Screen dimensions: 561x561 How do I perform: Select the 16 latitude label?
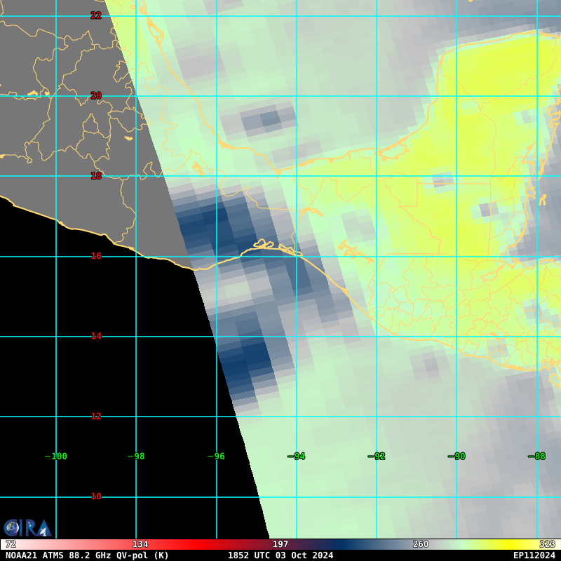tap(96, 256)
